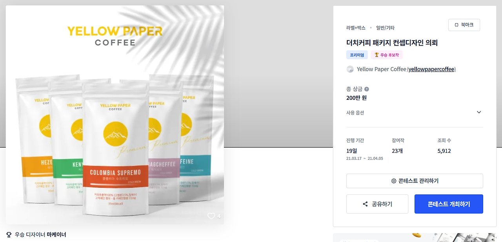
Task: Expand the 사용 옵션 chevron arrow
Action: pyautogui.click(x=479, y=112)
